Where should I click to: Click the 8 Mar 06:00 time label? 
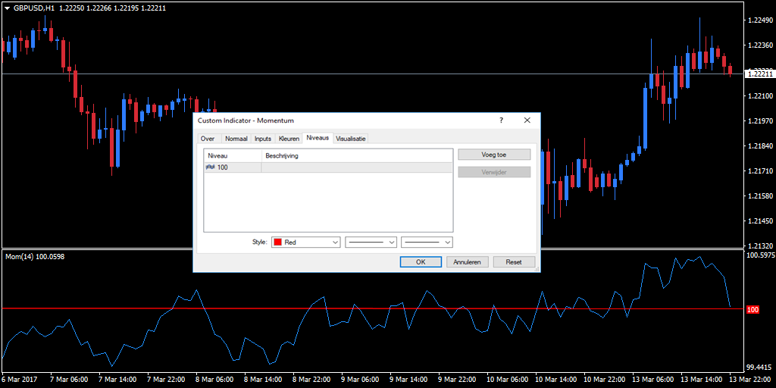[x=214, y=380]
